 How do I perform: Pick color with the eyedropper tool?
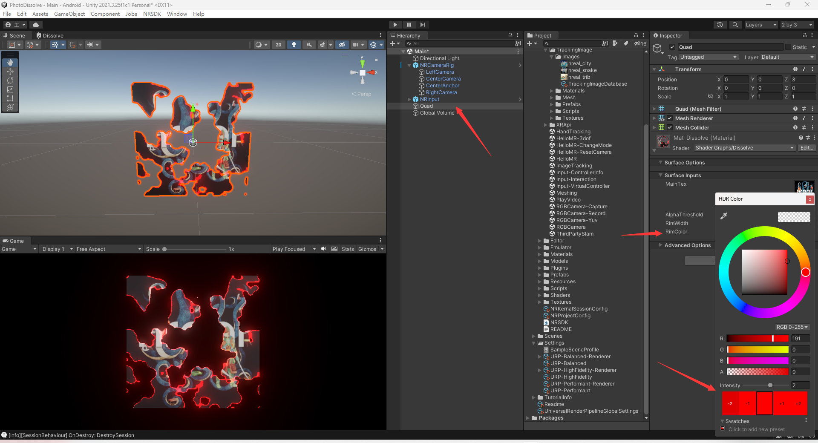point(723,216)
